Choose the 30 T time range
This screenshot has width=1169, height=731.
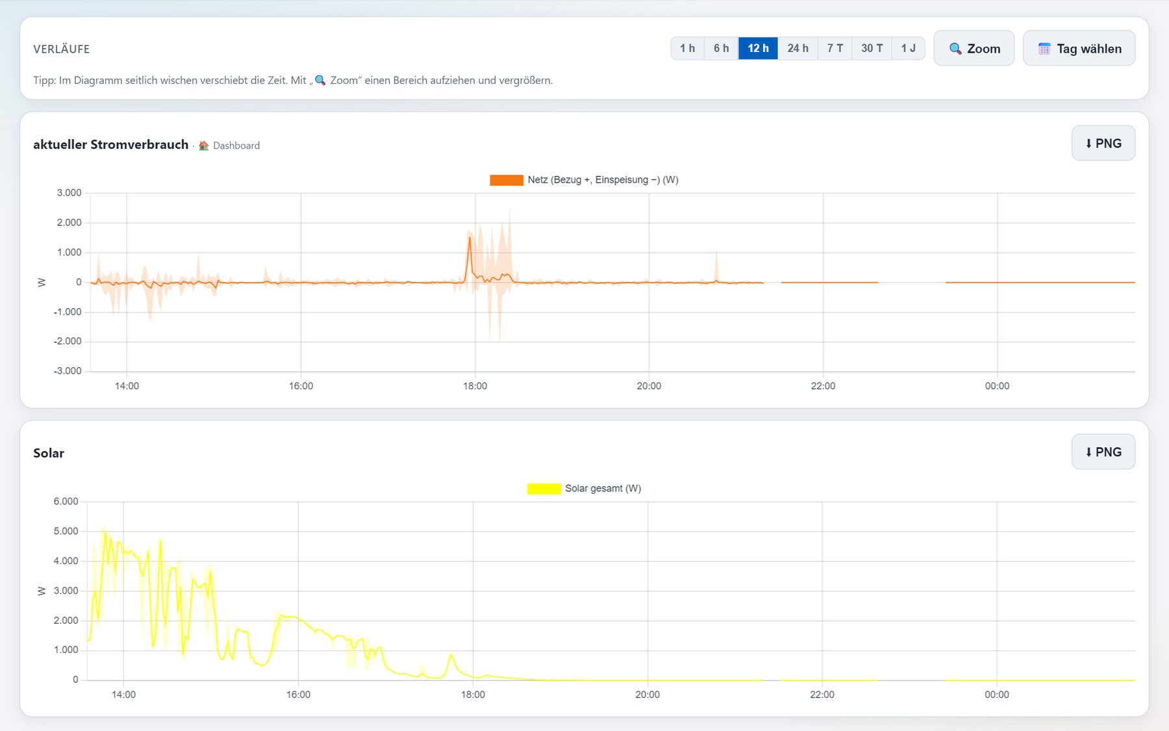coord(872,48)
